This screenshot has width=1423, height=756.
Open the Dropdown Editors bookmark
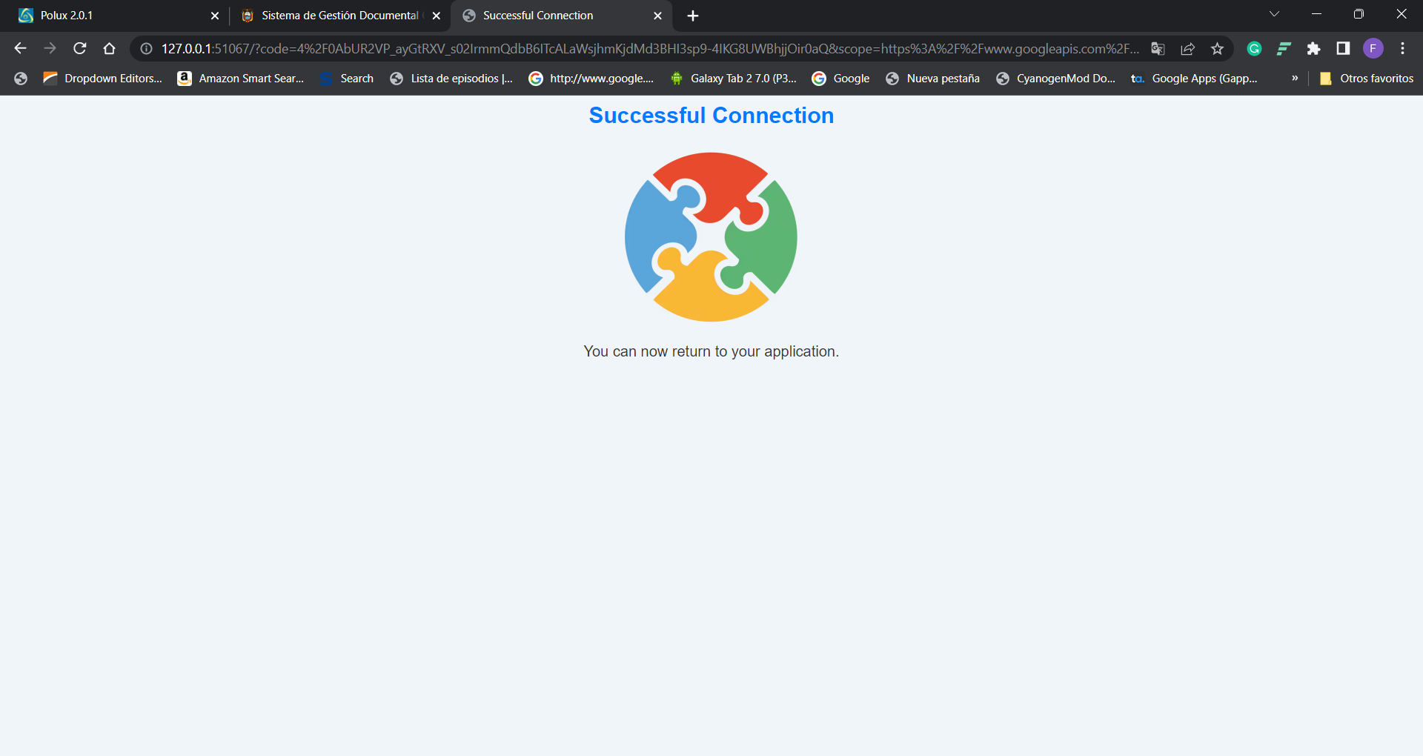click(102, 79)
